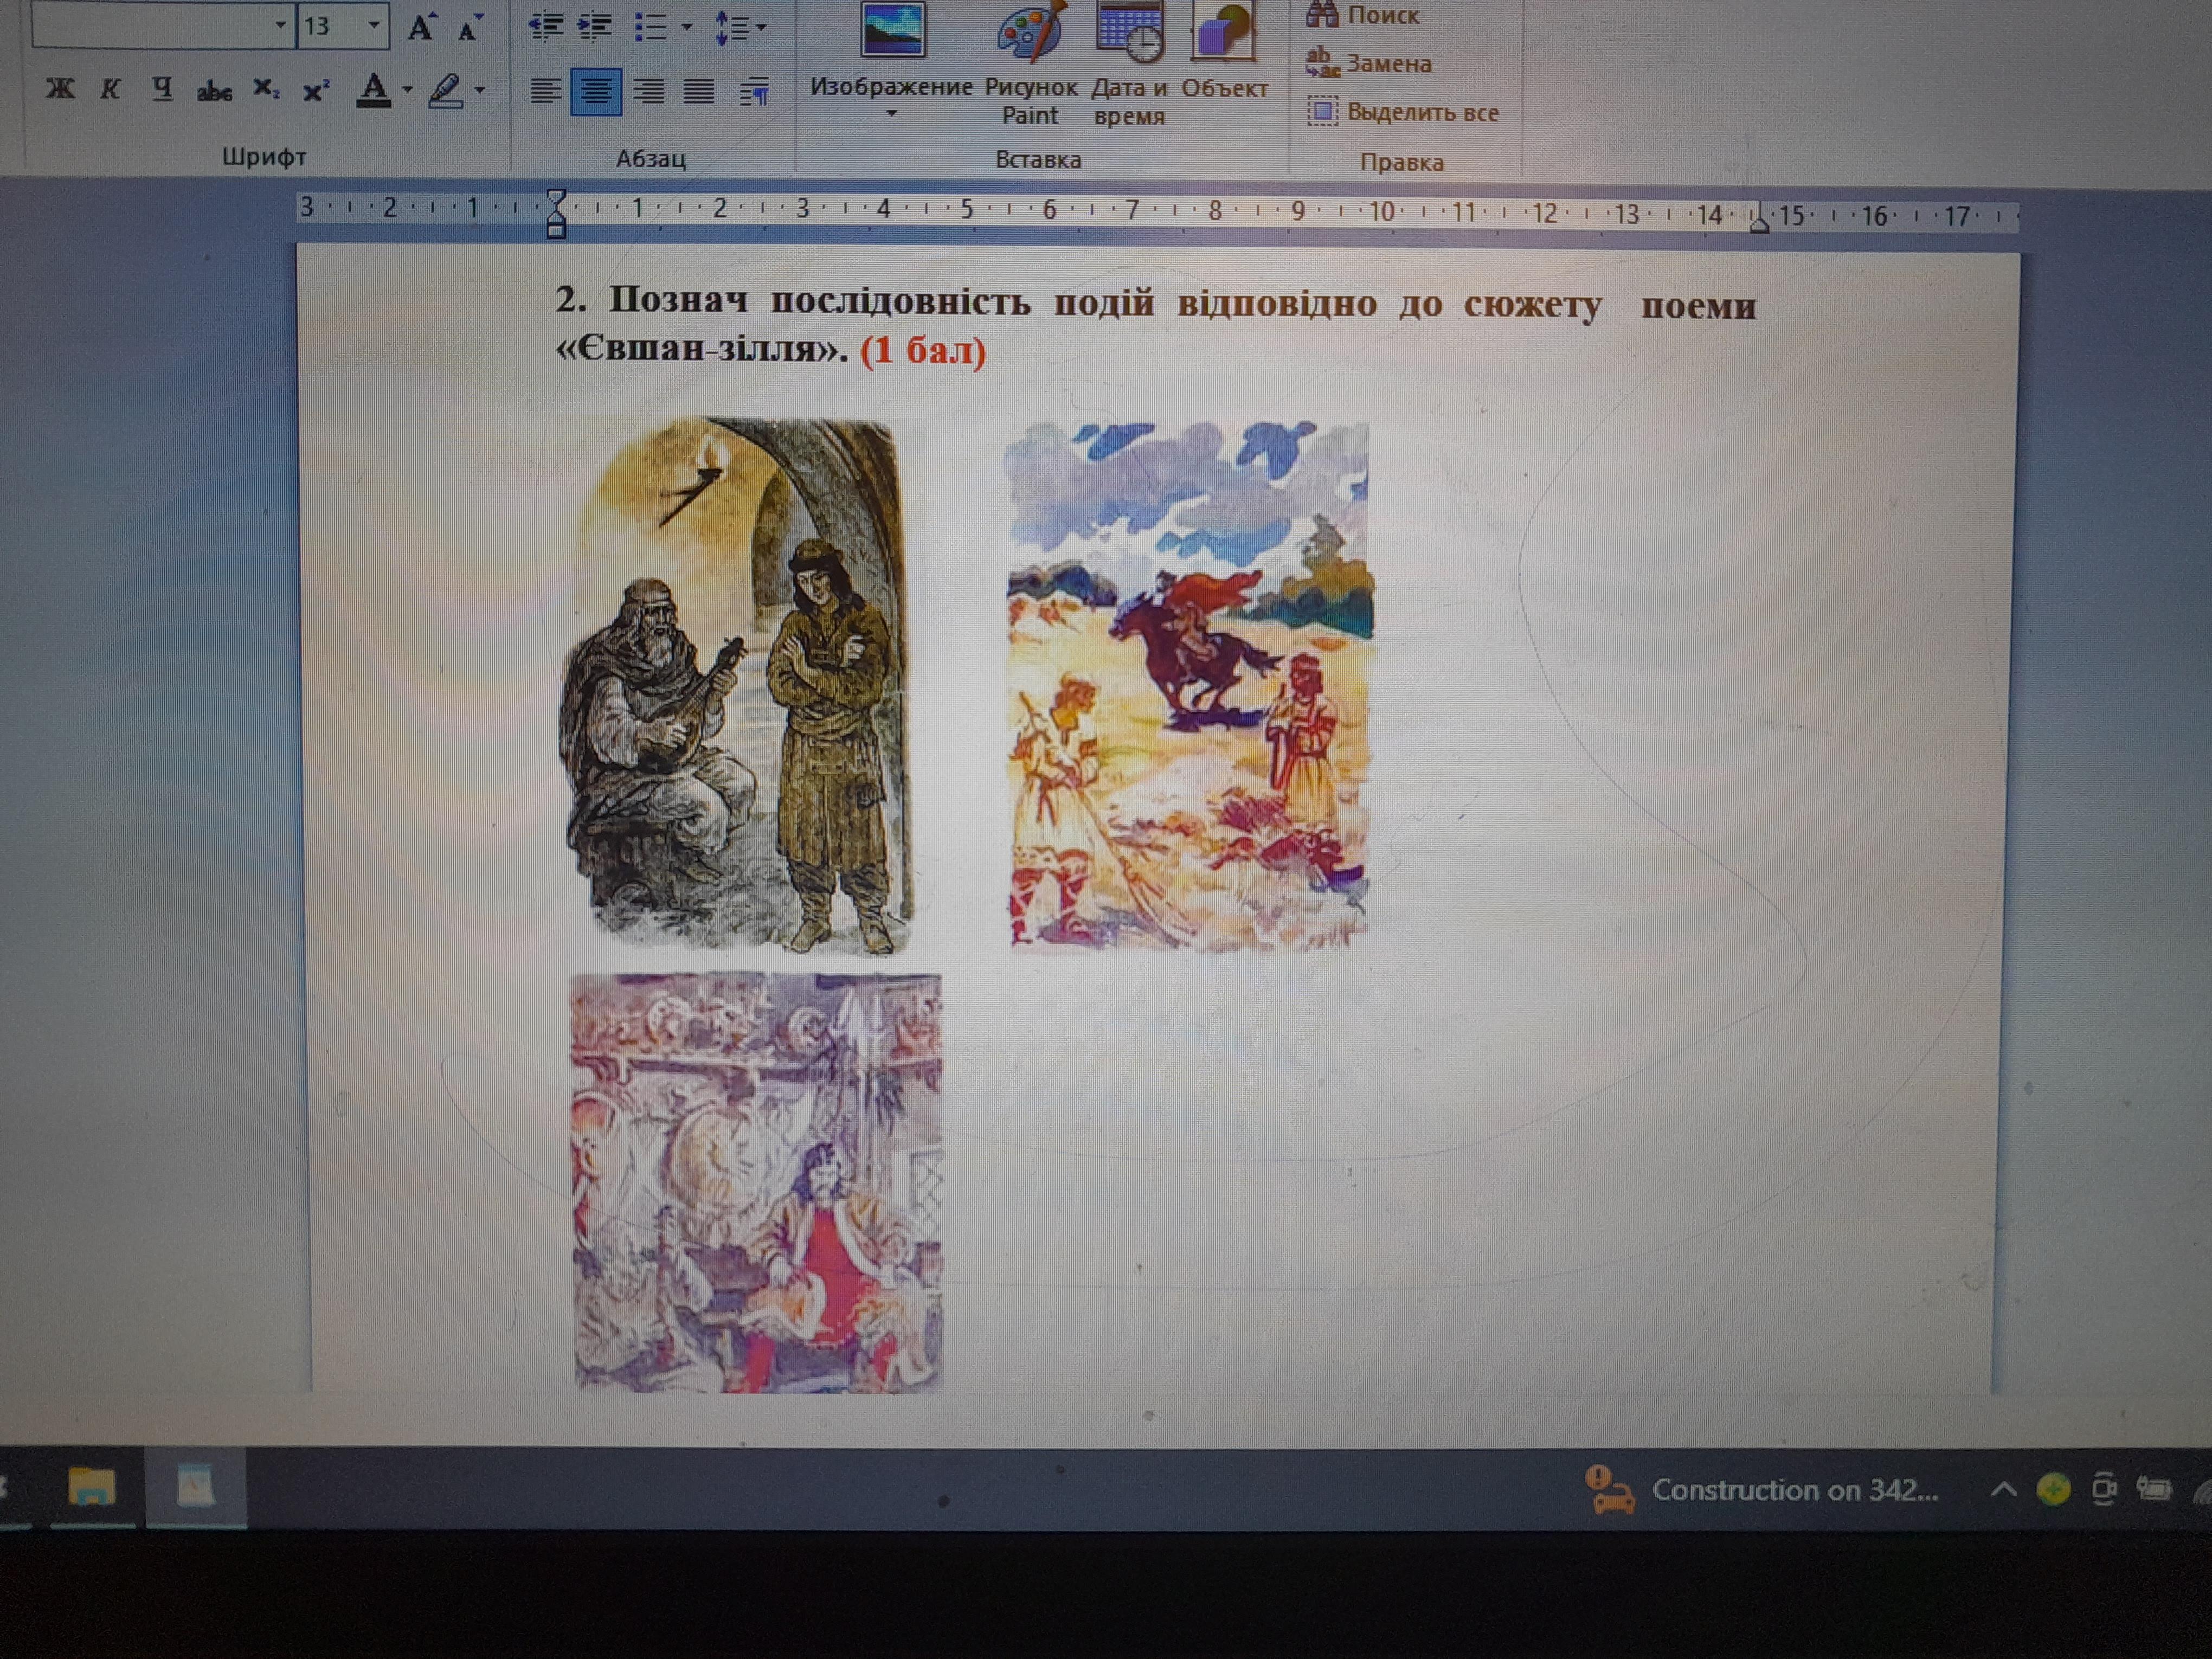Open the font color dropdown arrow

coord(407,90)
